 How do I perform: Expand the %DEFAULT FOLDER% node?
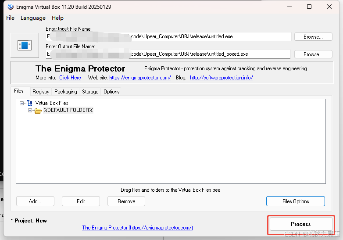click(x=30, y=110)
